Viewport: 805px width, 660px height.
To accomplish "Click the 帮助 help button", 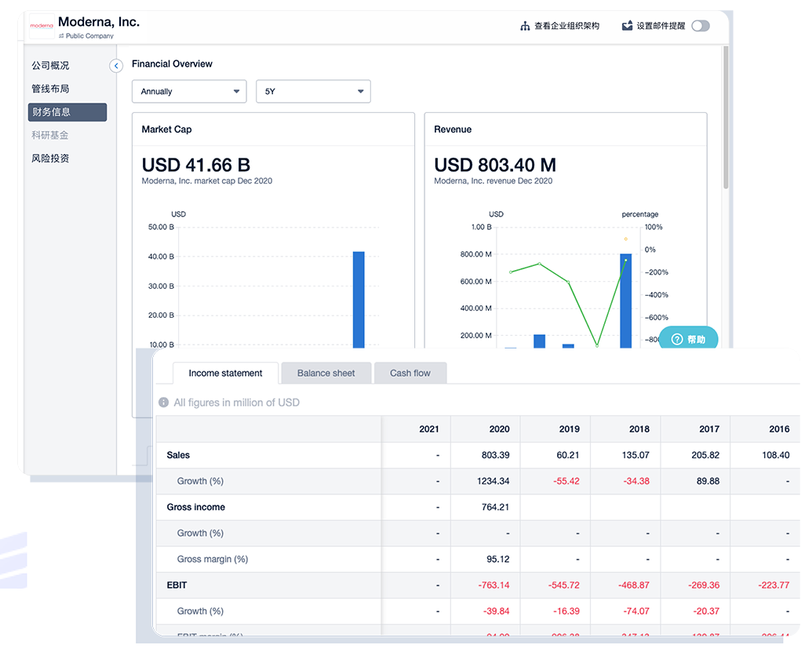I will (x=688, y=340).
